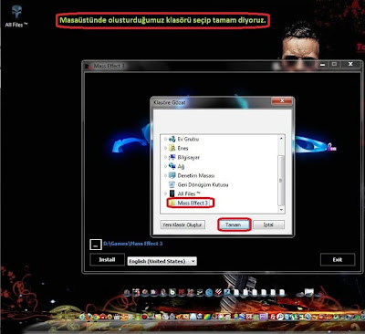
Task: Click the Denetim Masası control panel icon
Action: [172, 175]
